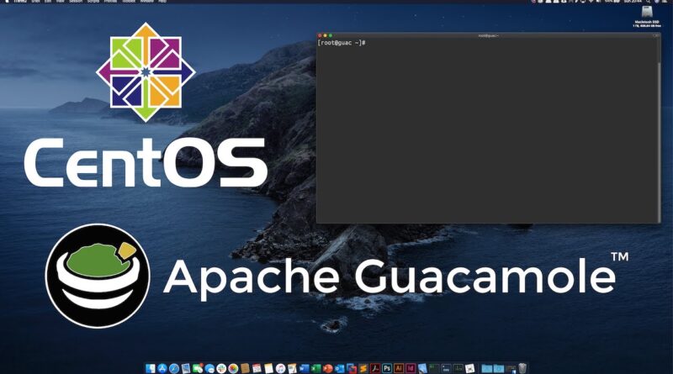673x374 pixels.
Task: Click the "[root@guac ~]#" prompt line
Action: tap(342, 43)
